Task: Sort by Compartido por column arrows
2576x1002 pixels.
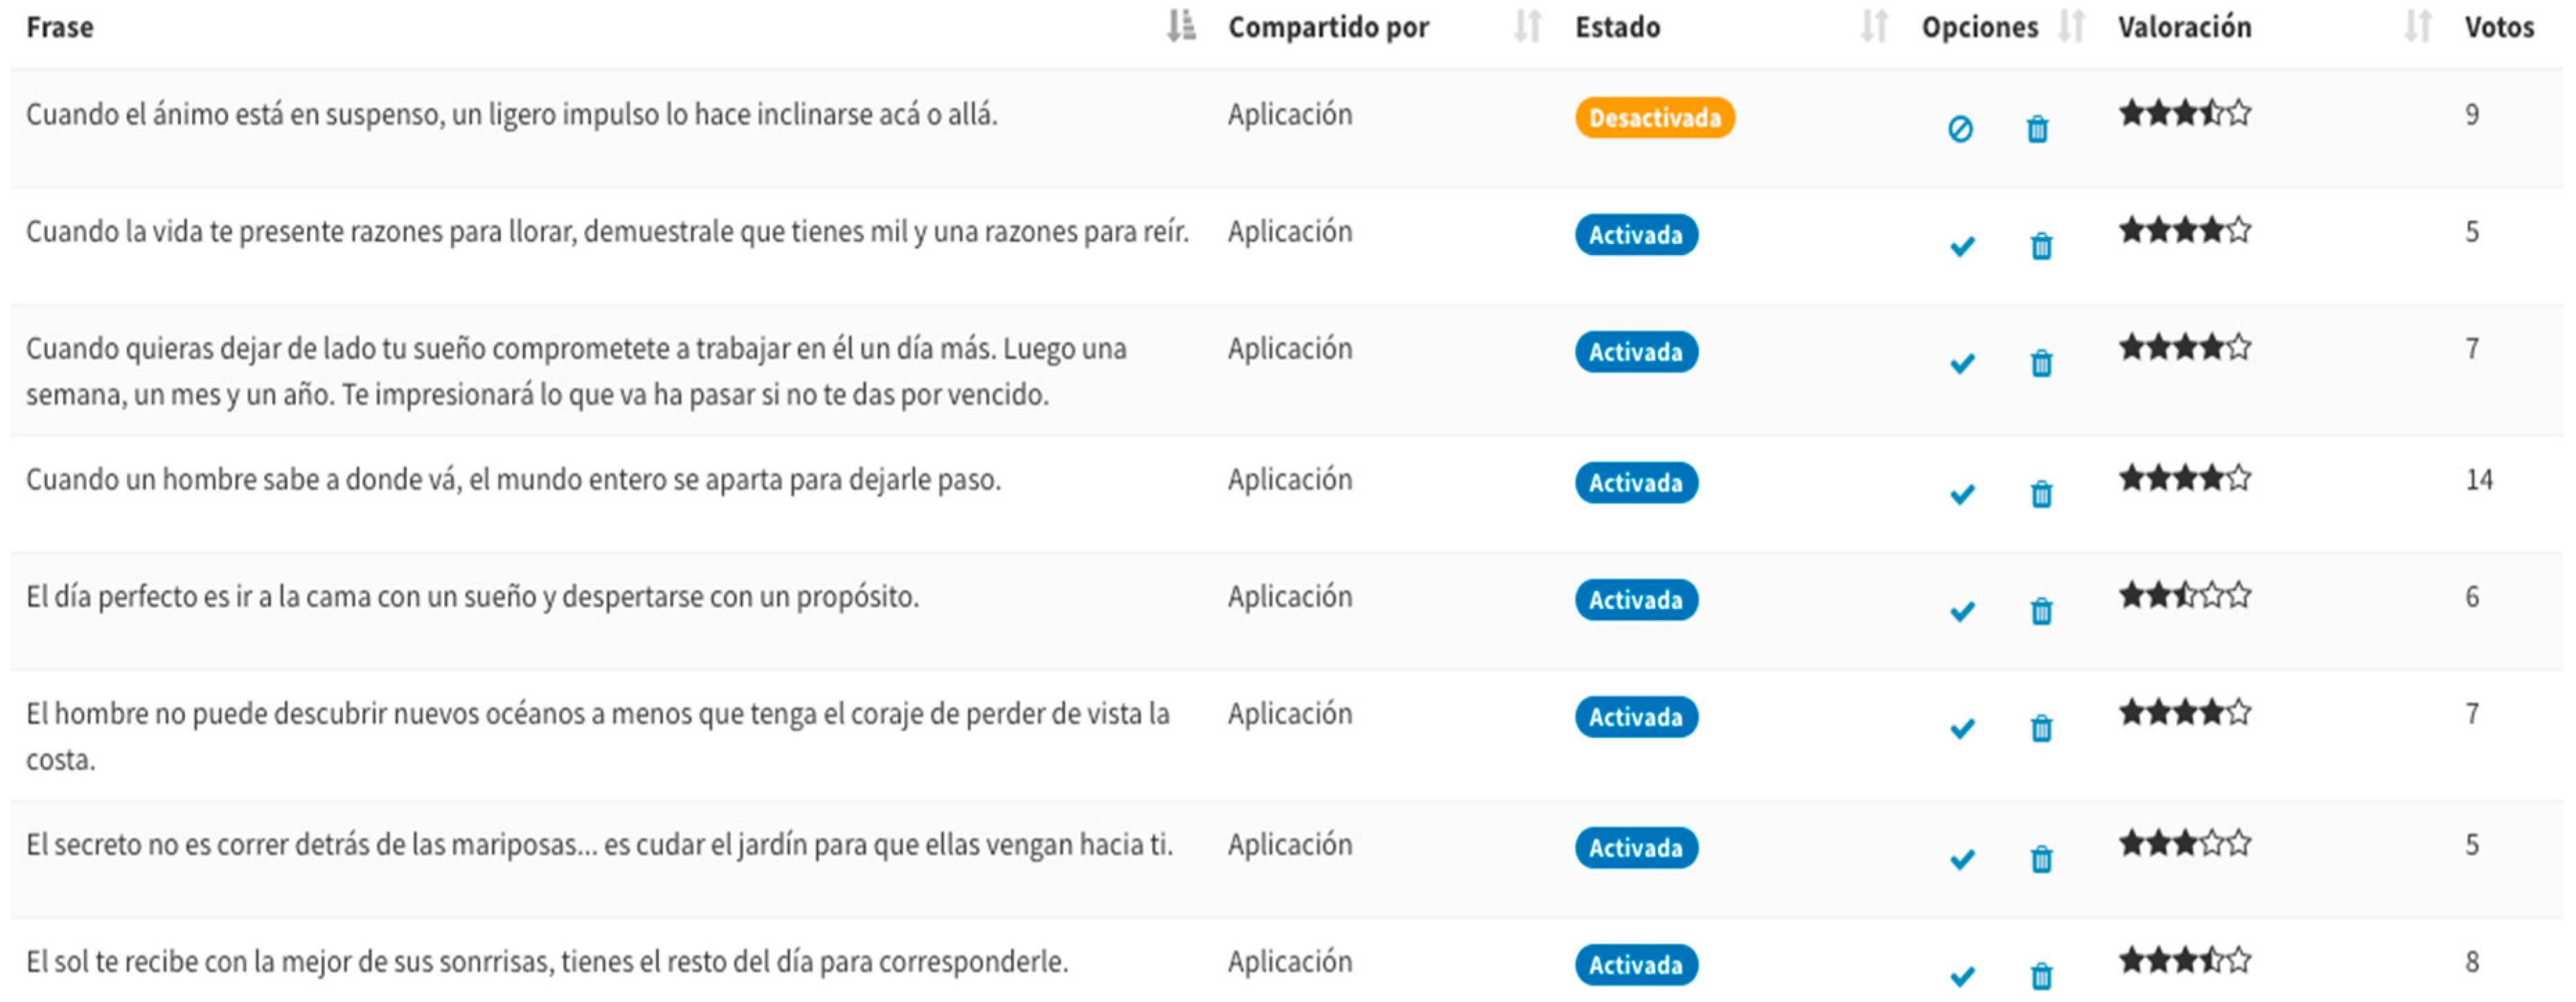Action: 1527,26
